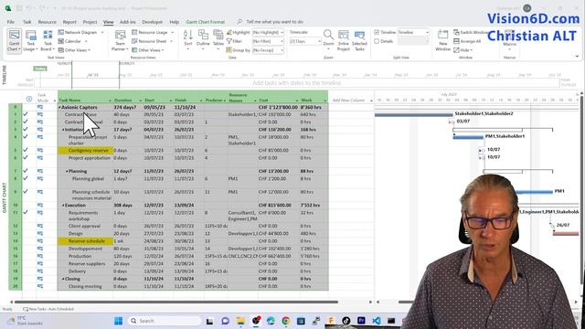
Task: Open a New Window
Action: [x=442, y=40]
